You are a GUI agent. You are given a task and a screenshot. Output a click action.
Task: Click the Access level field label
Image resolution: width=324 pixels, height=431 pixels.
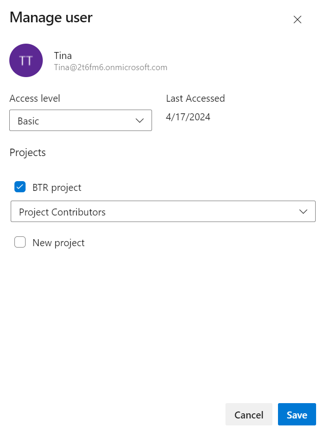(x=35, y=98)
